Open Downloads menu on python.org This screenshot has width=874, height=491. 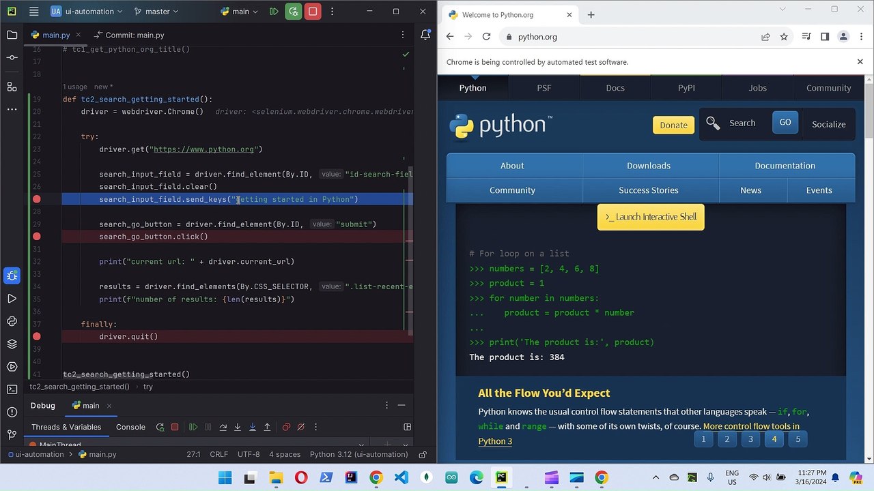(x=649, y=166)
